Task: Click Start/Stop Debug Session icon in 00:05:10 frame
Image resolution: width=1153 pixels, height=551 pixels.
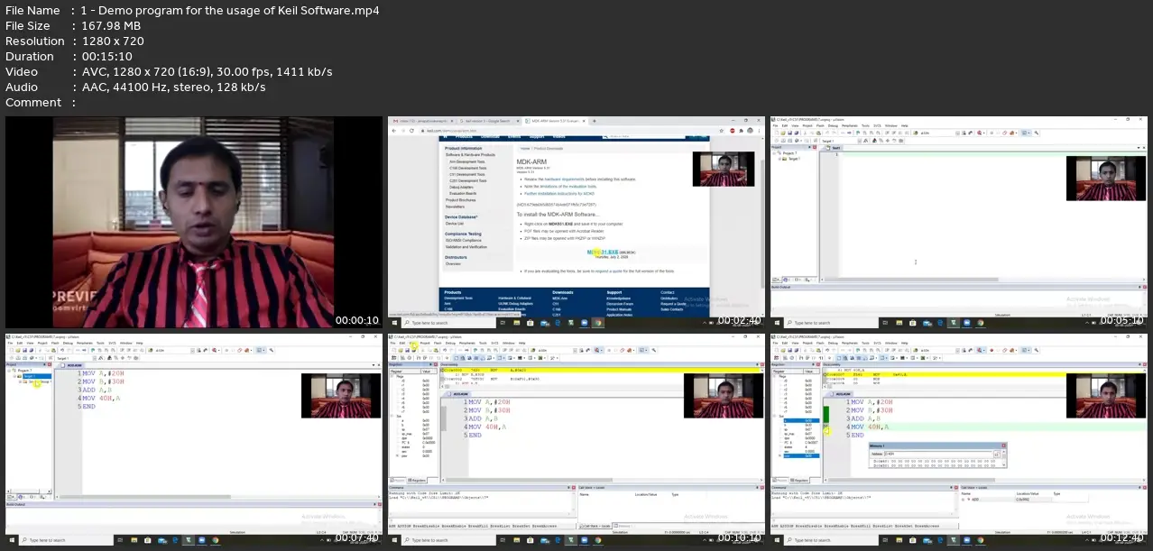Action: point(981,133)
